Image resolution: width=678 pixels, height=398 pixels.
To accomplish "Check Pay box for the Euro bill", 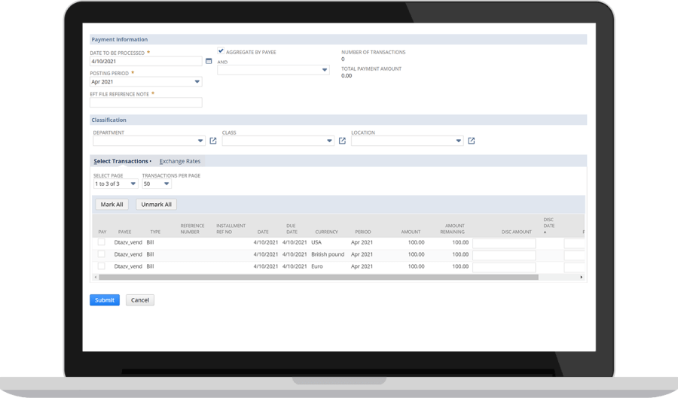I will [x=101, y=266].
